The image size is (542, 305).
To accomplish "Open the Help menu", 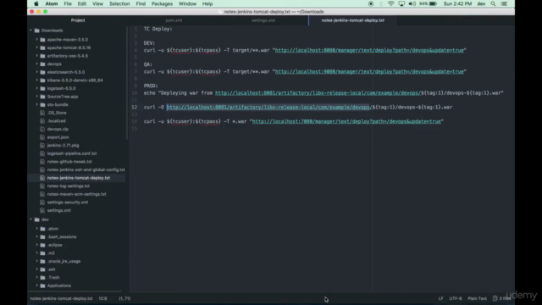I will coord(207,3).
